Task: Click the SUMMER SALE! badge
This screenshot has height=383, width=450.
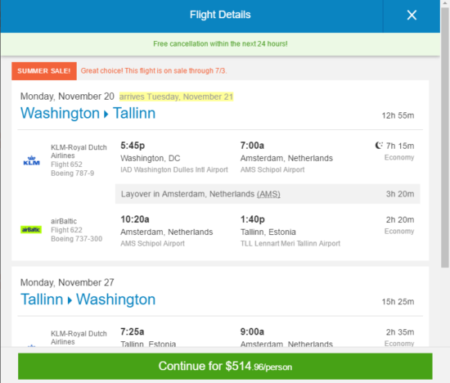Action: pos(44,71)
